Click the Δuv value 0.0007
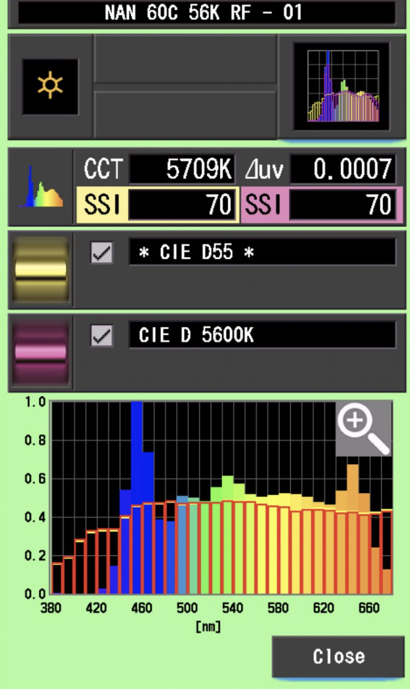Screen dimensions: 410x689 [343, 170]
